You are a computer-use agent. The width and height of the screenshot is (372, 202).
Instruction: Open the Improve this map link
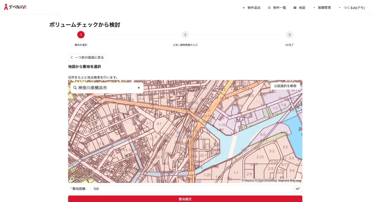pos(290,181)
